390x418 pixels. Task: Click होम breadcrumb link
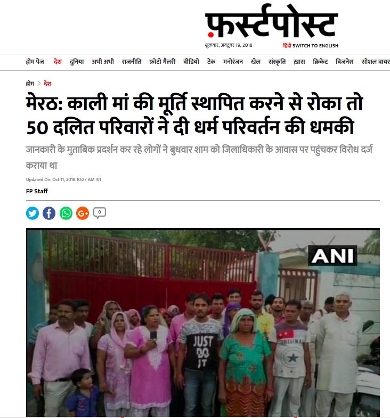pyautogui.click(x=30, y=84)
